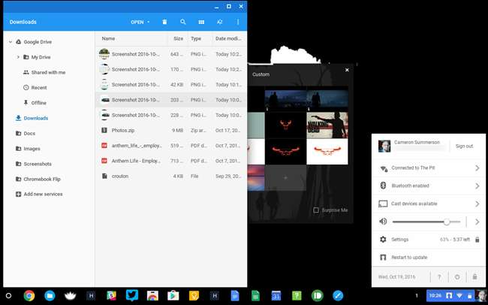
Task: Collapse the Google Drive tree
Action: [x=11, y=42]
